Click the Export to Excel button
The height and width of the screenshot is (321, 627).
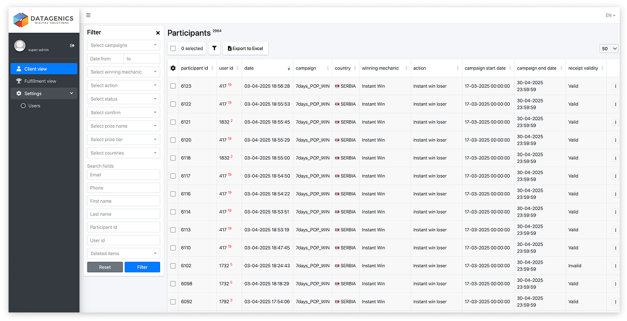pos(245,48)
